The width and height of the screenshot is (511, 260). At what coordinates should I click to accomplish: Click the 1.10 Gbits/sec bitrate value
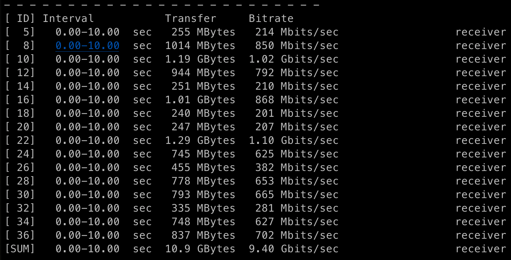(294, 140)
